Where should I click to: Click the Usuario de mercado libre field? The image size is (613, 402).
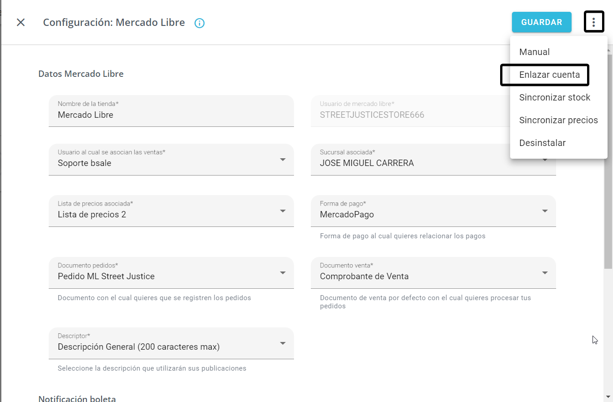point(410,115)
